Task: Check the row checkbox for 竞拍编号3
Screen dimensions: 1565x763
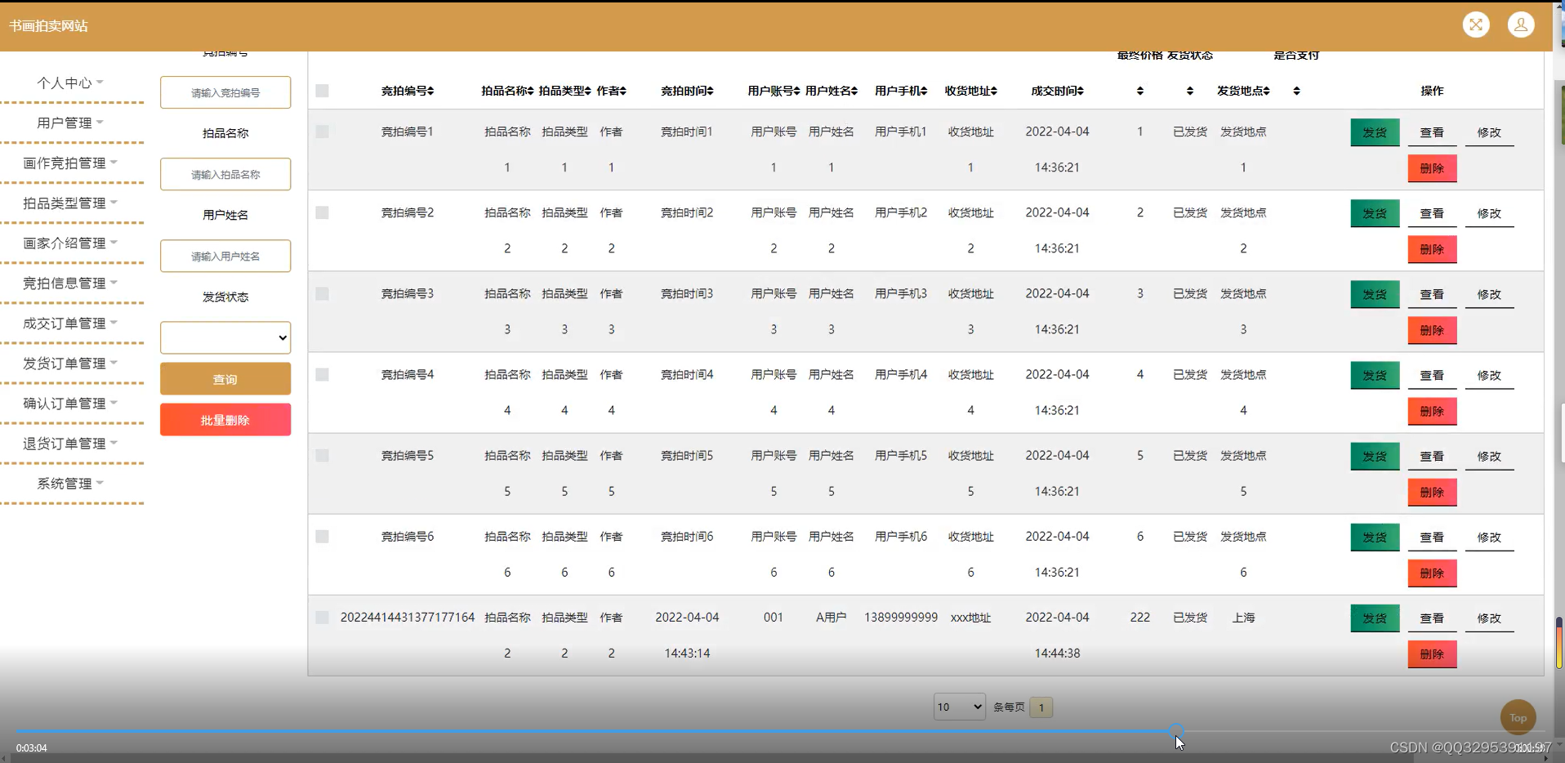Action: click(323, 293)
